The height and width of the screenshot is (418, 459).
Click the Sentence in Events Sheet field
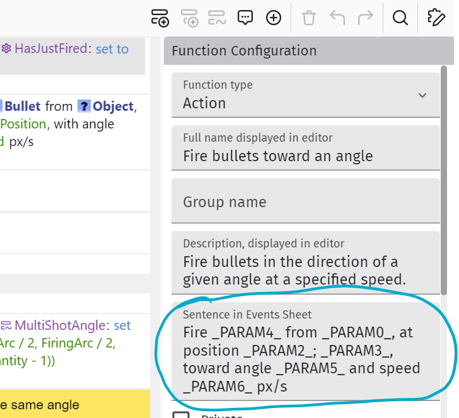(305, 359)
